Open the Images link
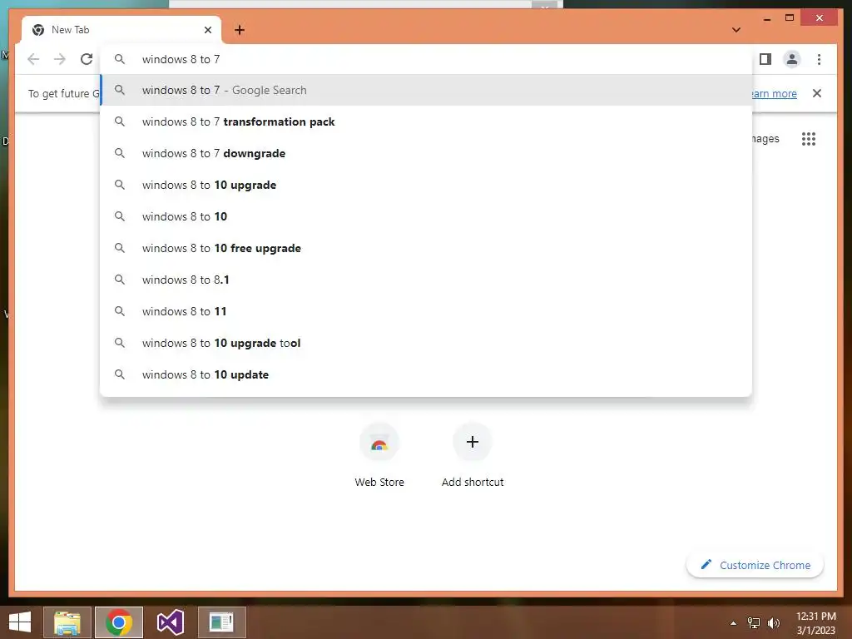Image resolution: width=852 pixels, height=639 pixels. (x=765, y=139)
